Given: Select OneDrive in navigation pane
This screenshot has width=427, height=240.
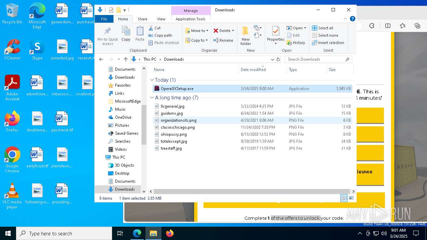Looking at the screenshot, I should point(123,117).
